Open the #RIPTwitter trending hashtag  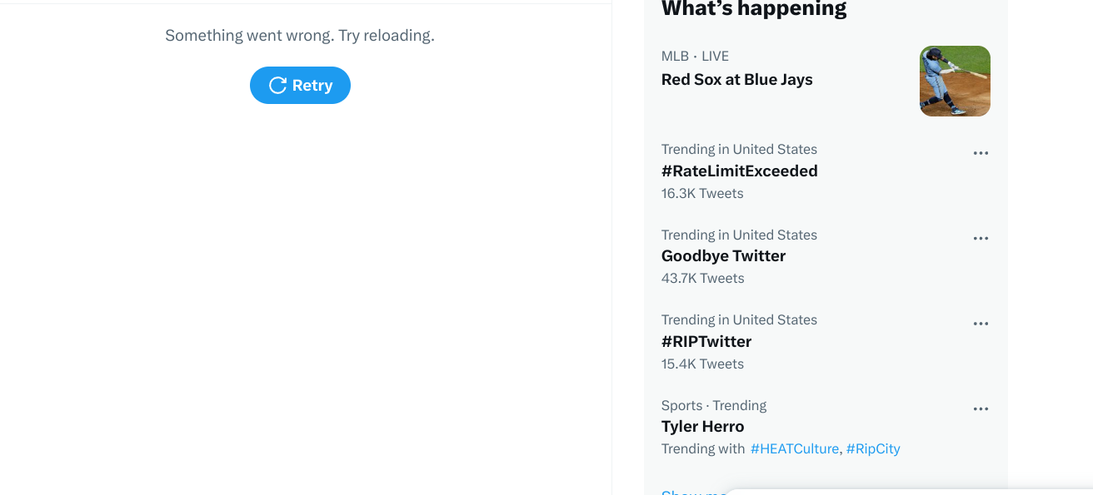pos(706,342)
